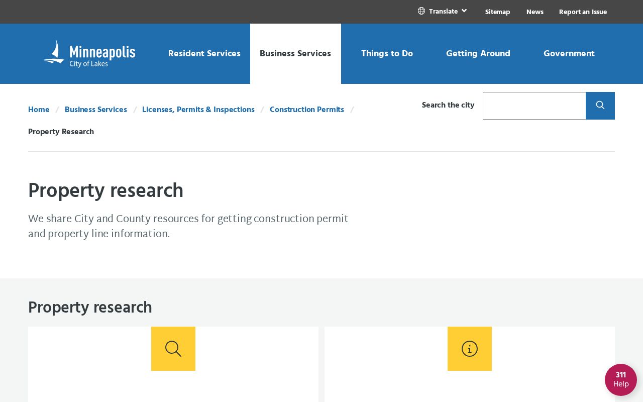
Task: Open the Sitemap link
Action: click(498, 12)
